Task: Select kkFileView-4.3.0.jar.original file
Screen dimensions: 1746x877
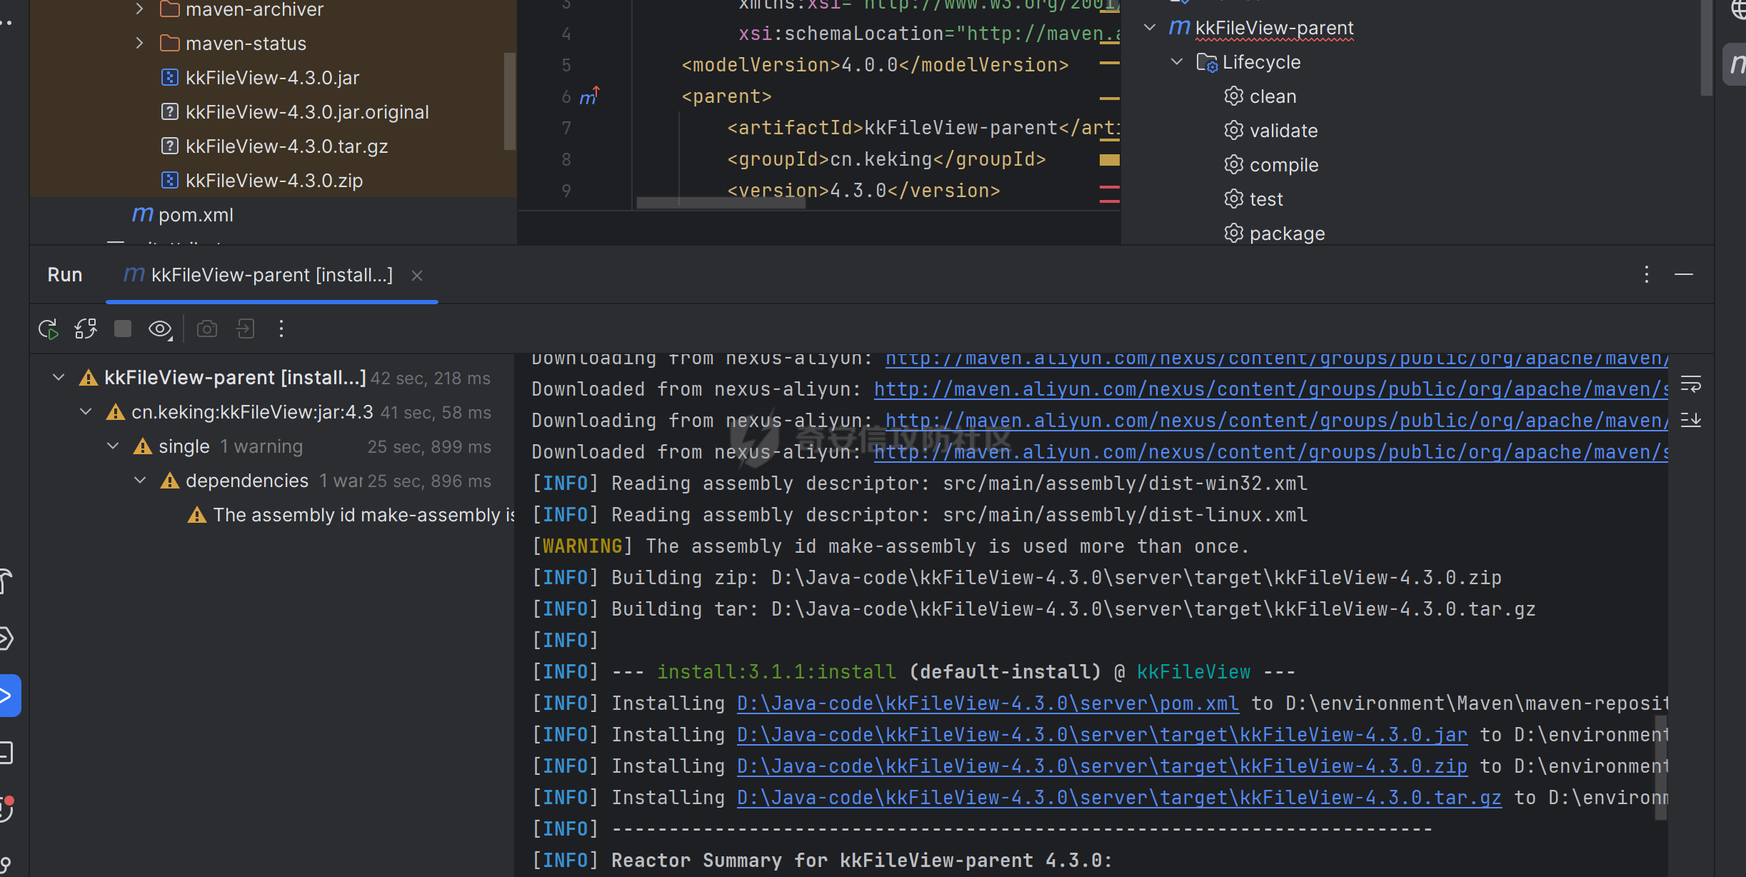Action: [x=295, y=112]
